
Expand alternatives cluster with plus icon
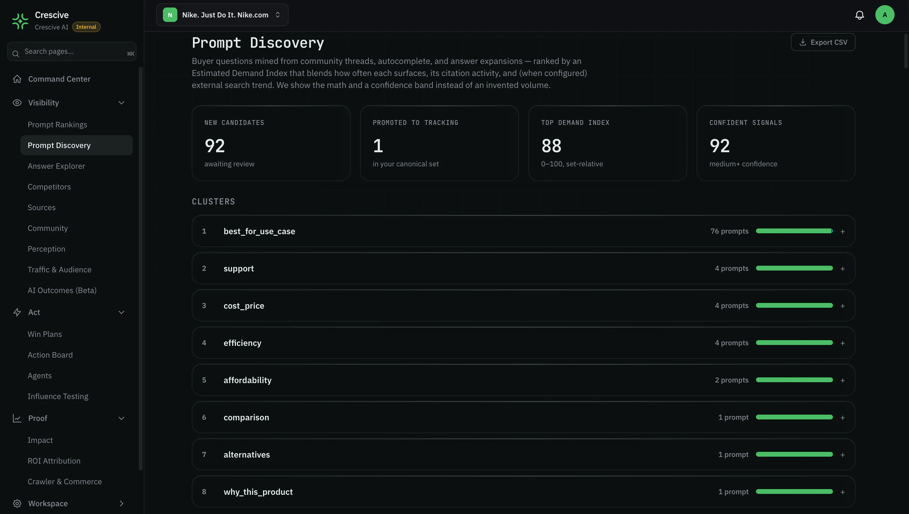pos(843,455)
